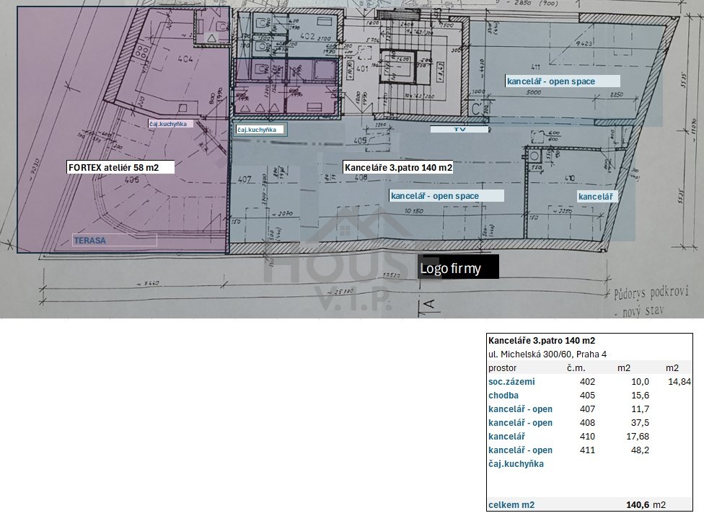Viewport: 704px width, 513px height.
Task: Click the outlined čaj.kuchyňka box beside room 405
Action: pyautogui.click(x=260, y=130)
